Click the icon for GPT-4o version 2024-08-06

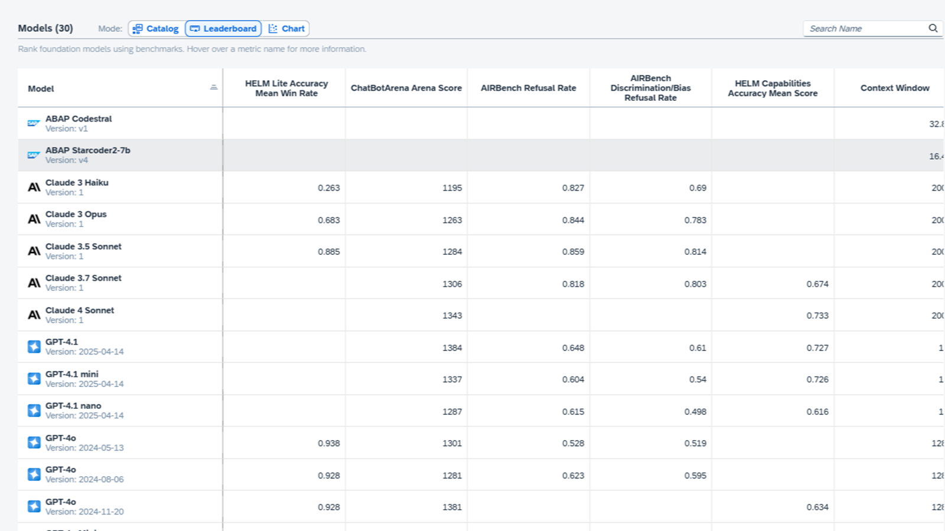click(34, 474)
